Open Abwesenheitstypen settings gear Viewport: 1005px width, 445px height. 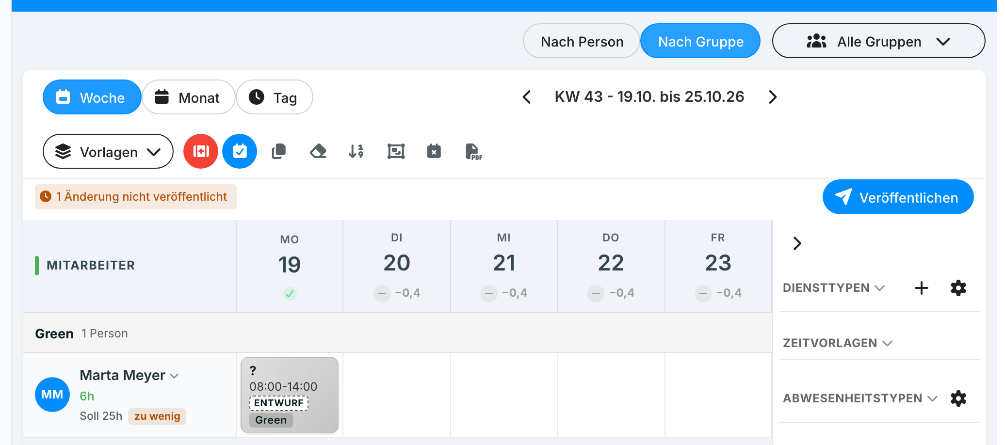(958, 398)
